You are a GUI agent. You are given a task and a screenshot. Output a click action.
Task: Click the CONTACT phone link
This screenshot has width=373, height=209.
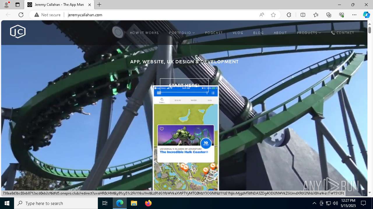343,33
